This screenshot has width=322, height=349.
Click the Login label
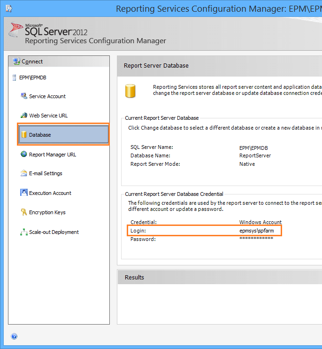(138, 231)
